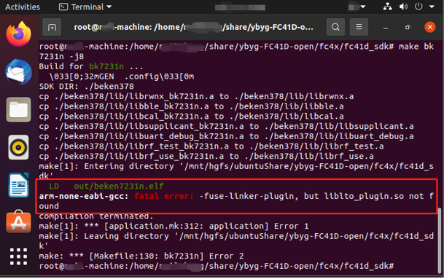Open Firefox from the dock

tap(19, 34)
